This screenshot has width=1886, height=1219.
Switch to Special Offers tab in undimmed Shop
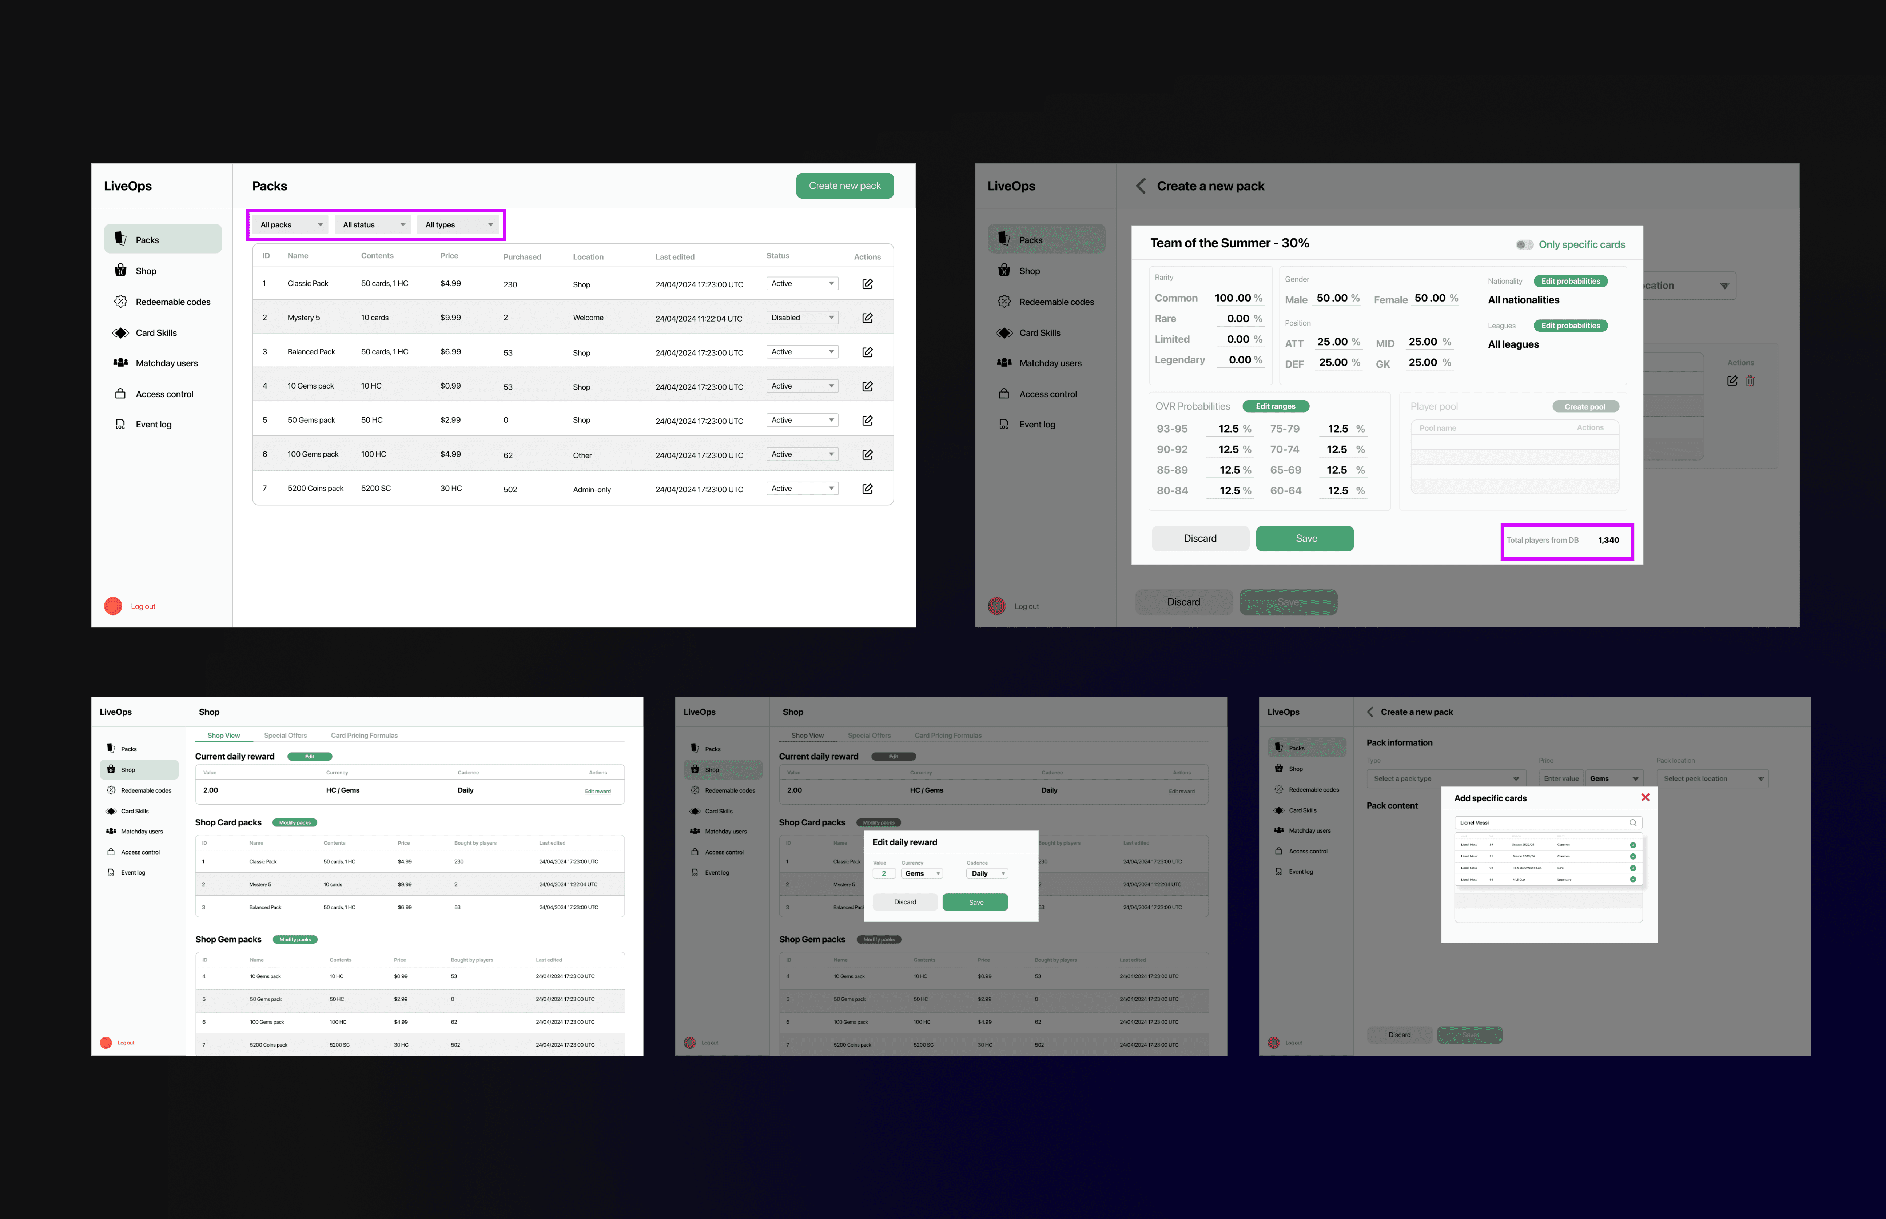[285, 735]
